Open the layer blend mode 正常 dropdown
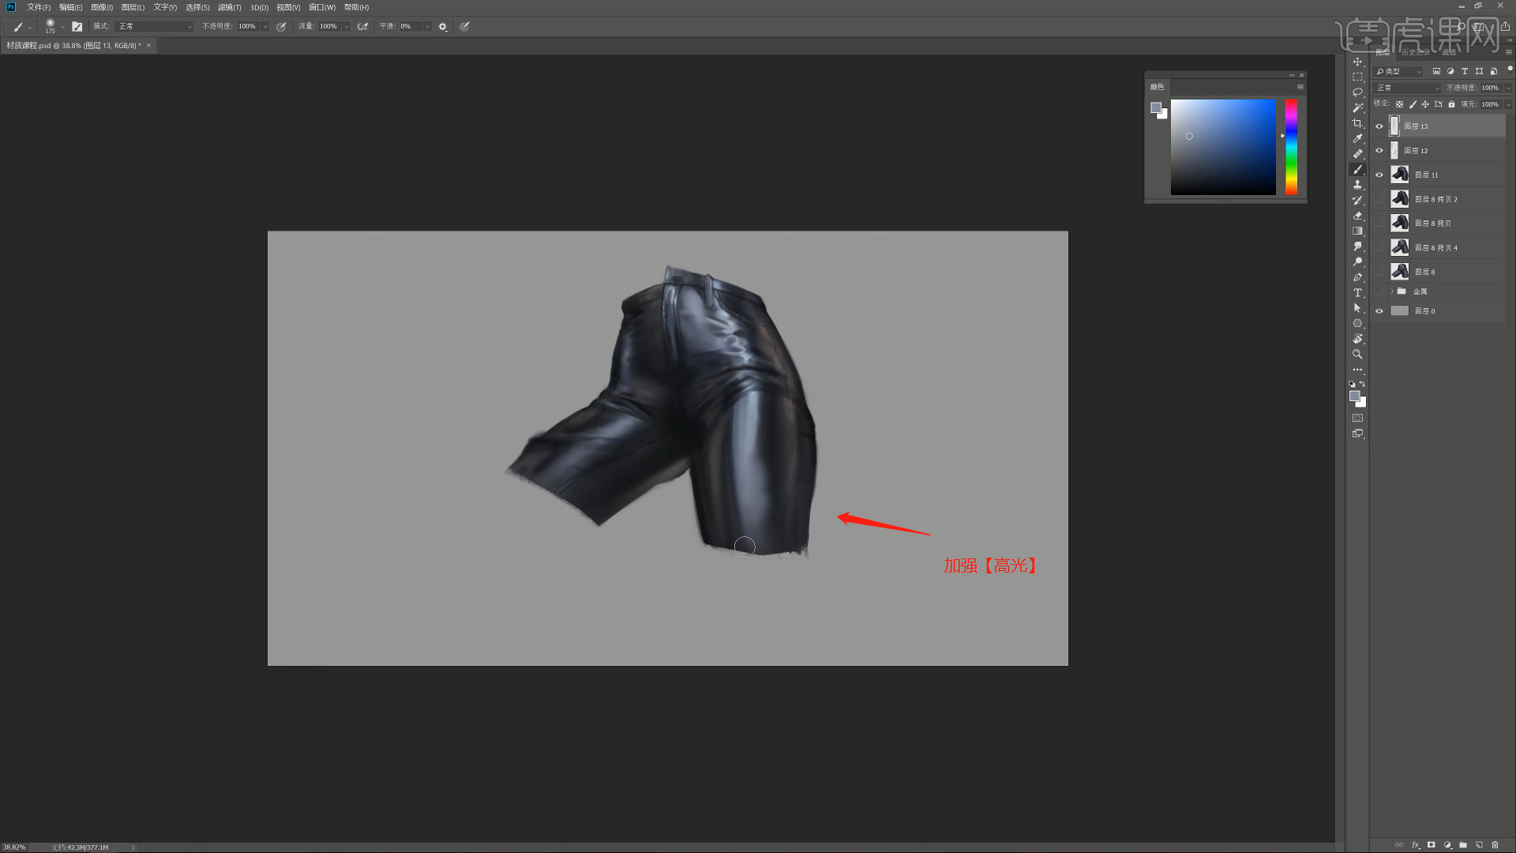 1406,88
